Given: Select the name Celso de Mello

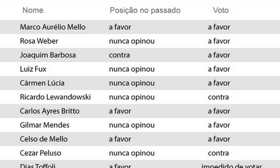Looking at the screenshot, I should pyautogui.click(x=44, y=139).
